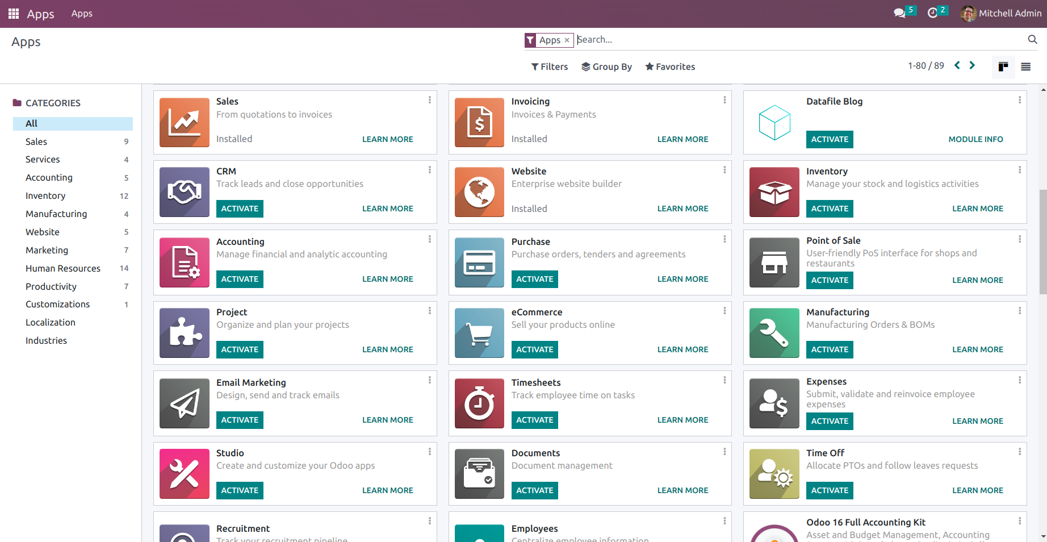The height and width of the screenshot is (542, 1047).
Task: Click the Website globe icon
Action: (x=479, y=192)
